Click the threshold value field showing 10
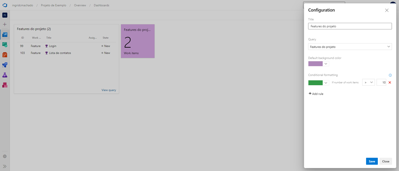Screen dimensions: 399x171 381,82
